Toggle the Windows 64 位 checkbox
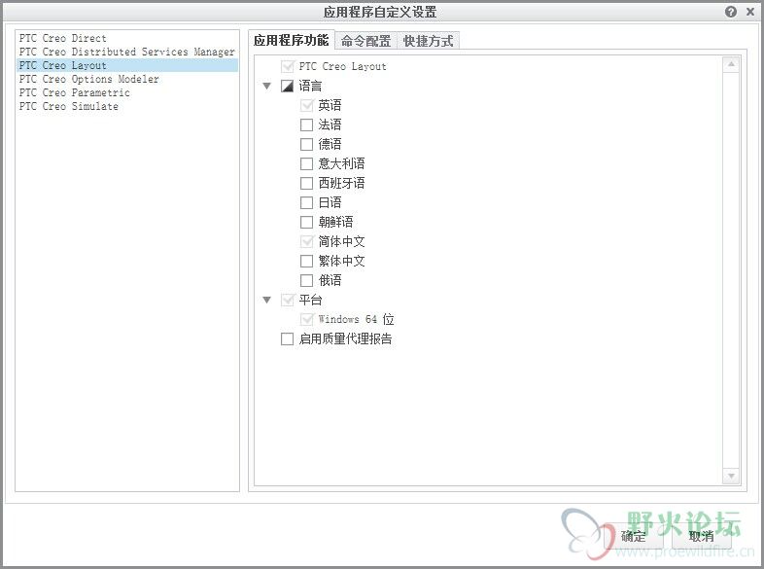This screenshot has height=569, width=764. click(306, 319)
